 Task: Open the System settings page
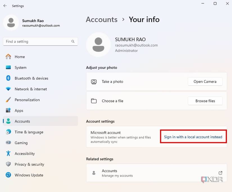pyautogui.click(x=21, y=68)
